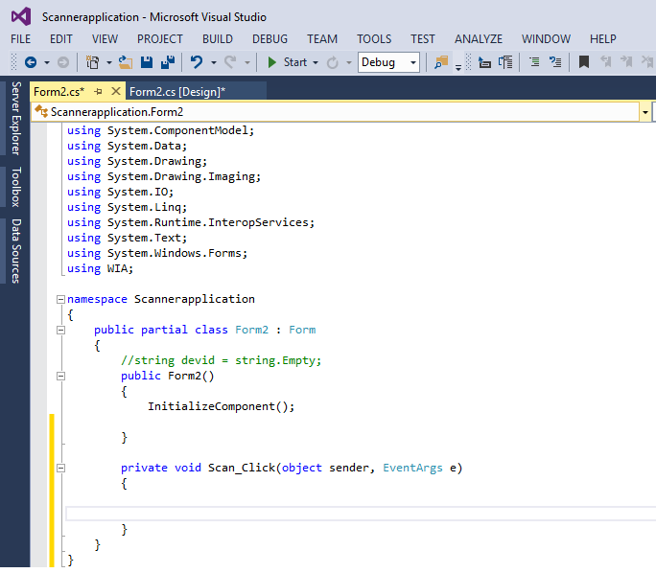Switch to the Form2.cs [Design] tab
This screenshot has width=656, height=573.
[177, 92]
